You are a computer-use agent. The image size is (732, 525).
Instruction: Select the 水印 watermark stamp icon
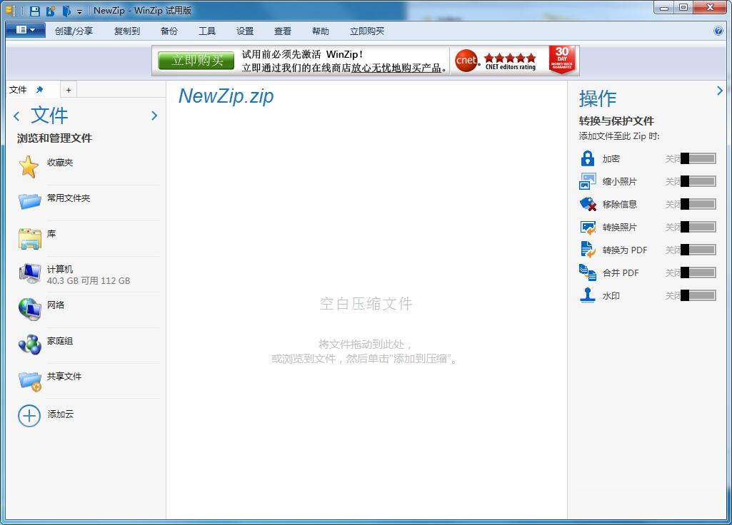click(588, 295)
